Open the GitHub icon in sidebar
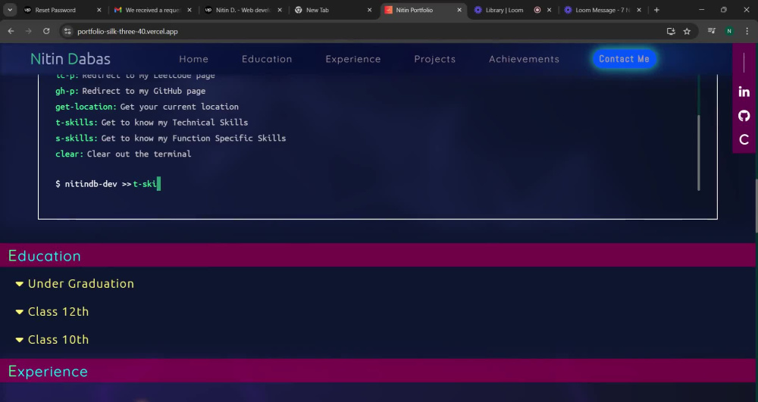758x402 pixels. pos(744,116)
